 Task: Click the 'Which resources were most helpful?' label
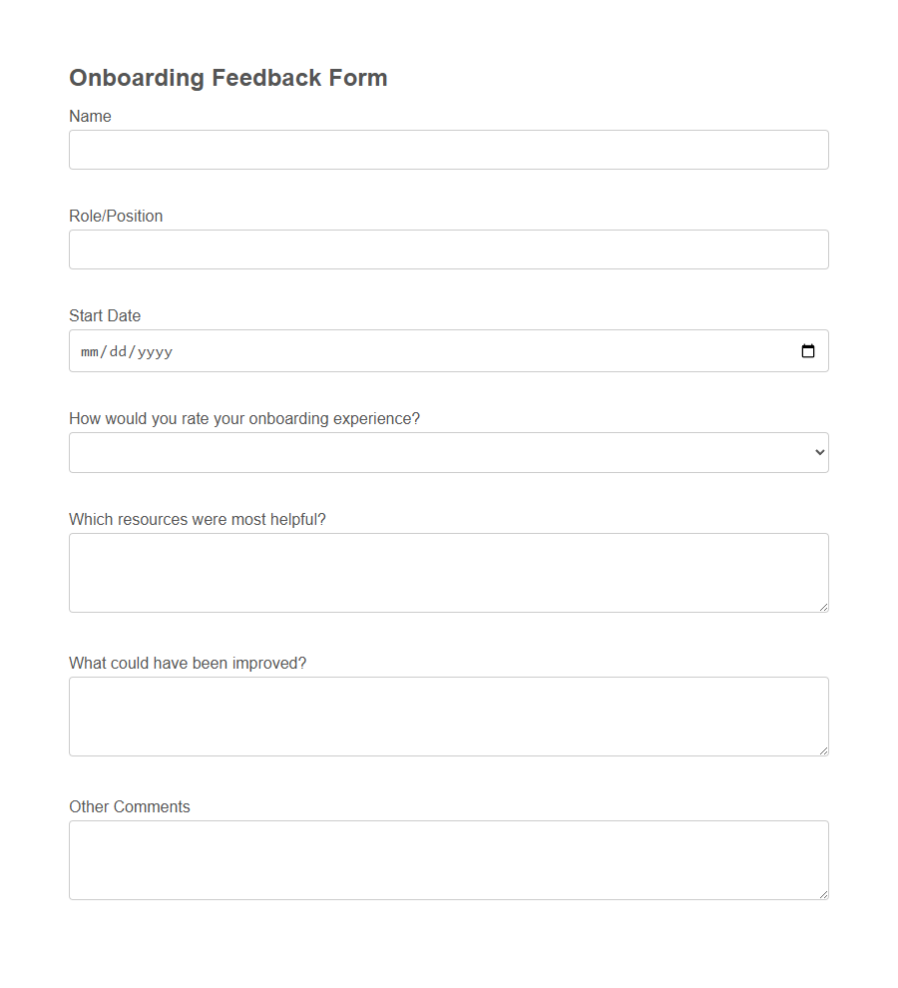[197, 519]
